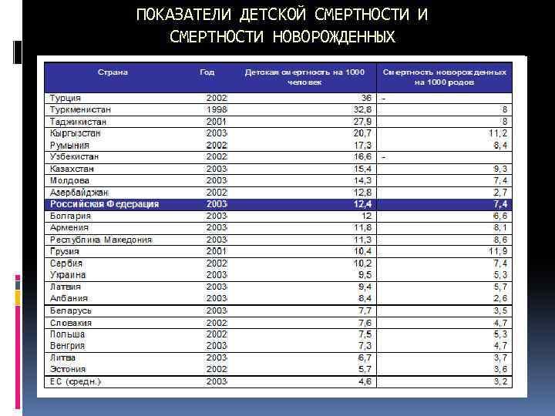Click the value 3,6 for Эстония

500,369
